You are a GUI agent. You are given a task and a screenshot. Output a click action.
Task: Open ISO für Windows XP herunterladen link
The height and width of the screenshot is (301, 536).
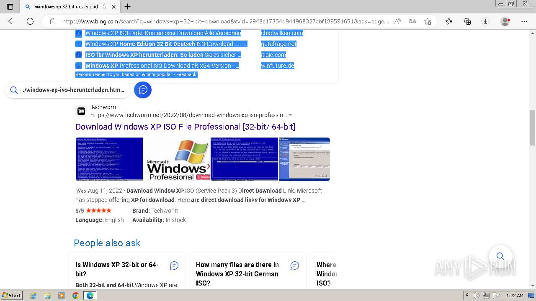163,55
